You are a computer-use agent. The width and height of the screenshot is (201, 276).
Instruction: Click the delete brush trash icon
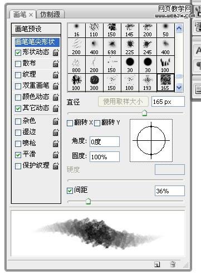173,264
